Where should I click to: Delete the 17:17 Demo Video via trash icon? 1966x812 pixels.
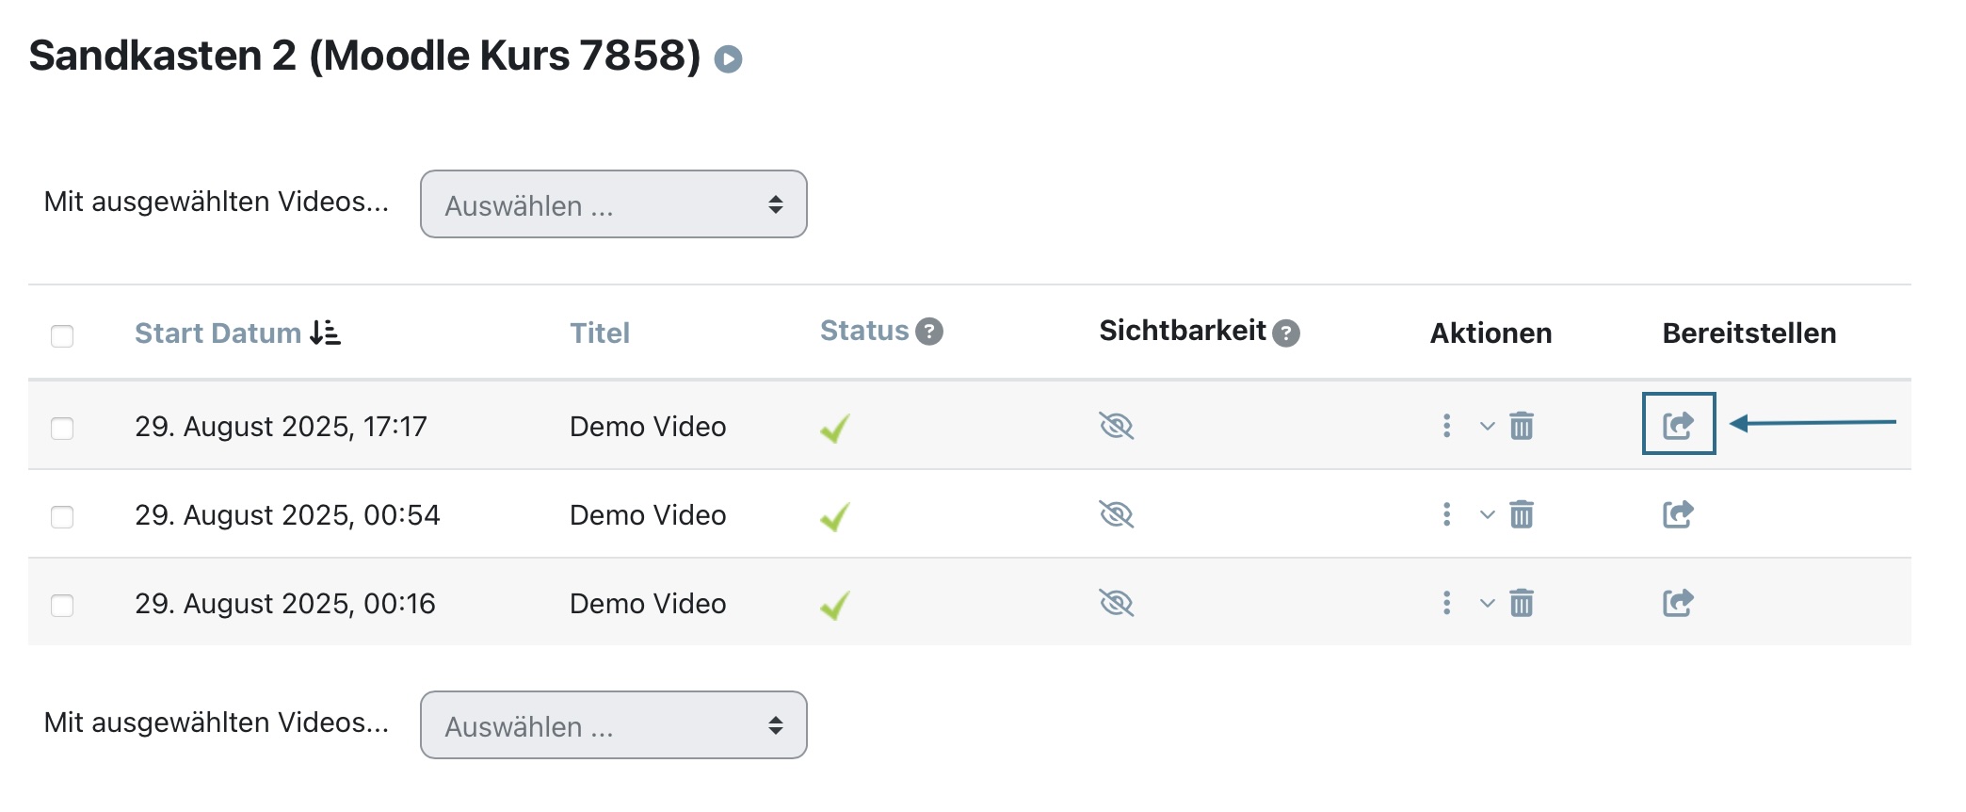coord(1522,426)
